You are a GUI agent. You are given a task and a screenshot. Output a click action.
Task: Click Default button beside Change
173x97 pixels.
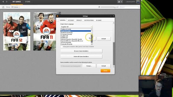pos(104,66)
